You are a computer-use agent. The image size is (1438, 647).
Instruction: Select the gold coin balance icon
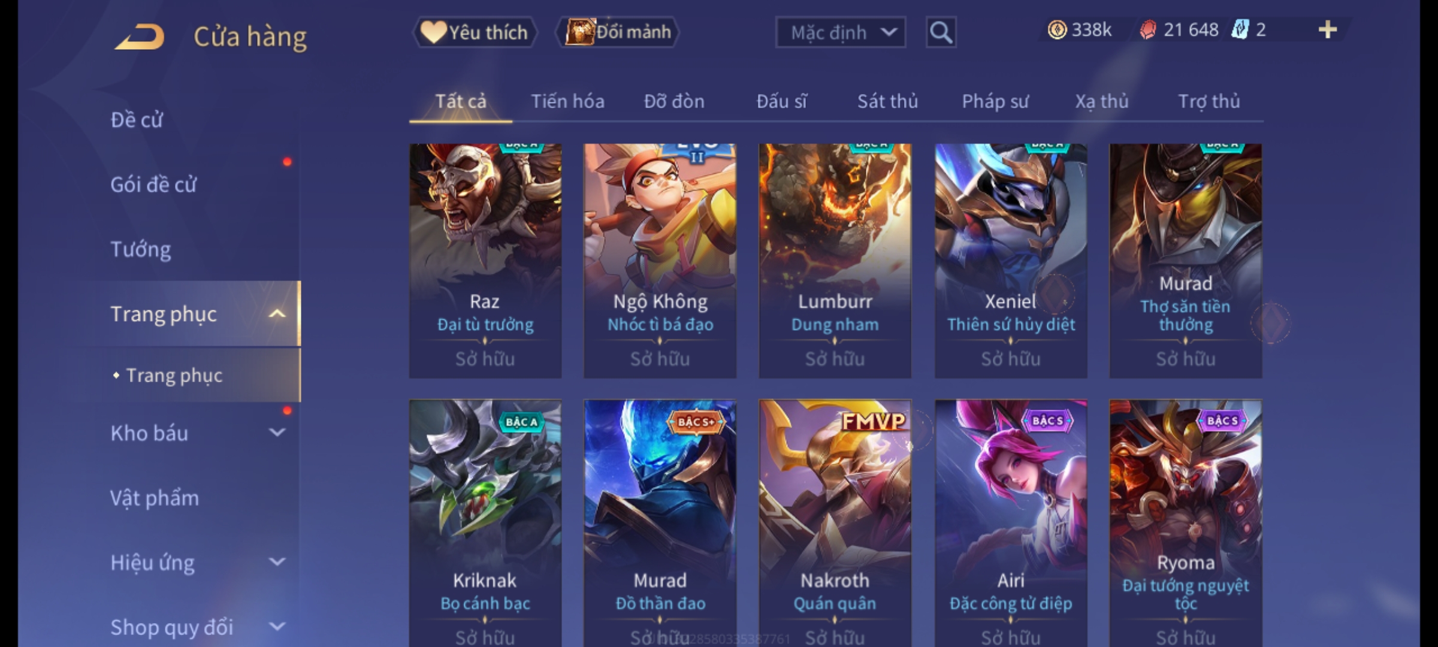click(1057, 30)
